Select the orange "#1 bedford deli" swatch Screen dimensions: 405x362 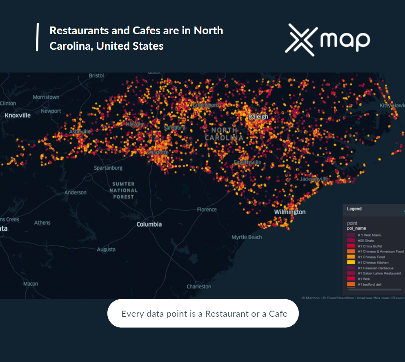[350, 284]
